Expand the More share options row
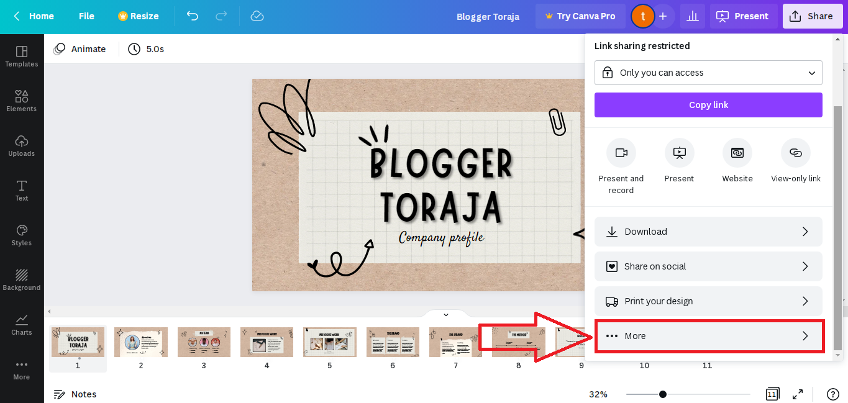Screen dimensions: 848x403 click(x=708, y=336)
